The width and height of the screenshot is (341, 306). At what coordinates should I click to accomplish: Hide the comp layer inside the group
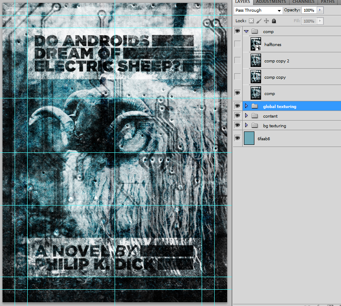click(238, 93)
